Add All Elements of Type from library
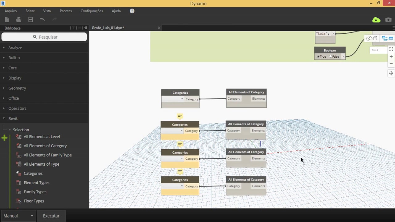This screenshot has width=395, height=222. [x=41, y=164]
